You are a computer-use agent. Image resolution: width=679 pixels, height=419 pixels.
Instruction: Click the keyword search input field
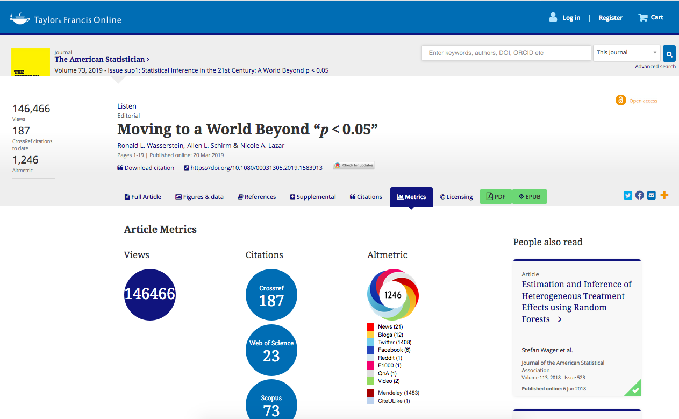click(506, 53)
